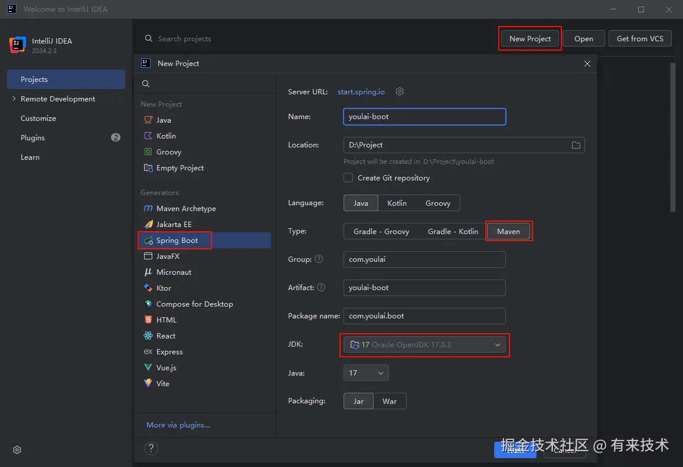Viewport: 683px width, 467px height.
Task: Click the New Project button
Action: [x=530, y=38]
